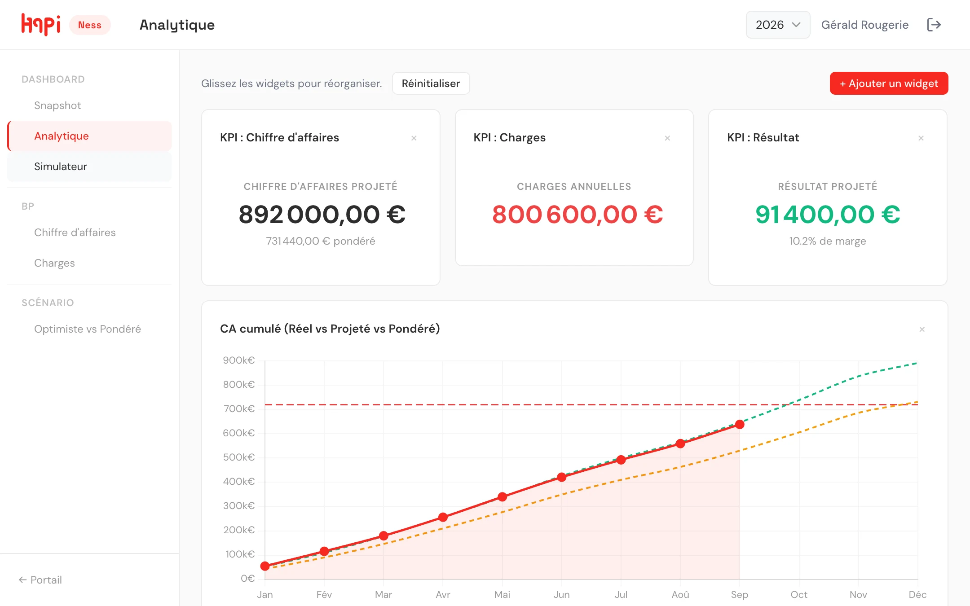Image resolution: width=970 pixels, height=606 pixels.
Task: Click the Jun data point on chart
Action: pyautogui.click(x=562, y=477)
